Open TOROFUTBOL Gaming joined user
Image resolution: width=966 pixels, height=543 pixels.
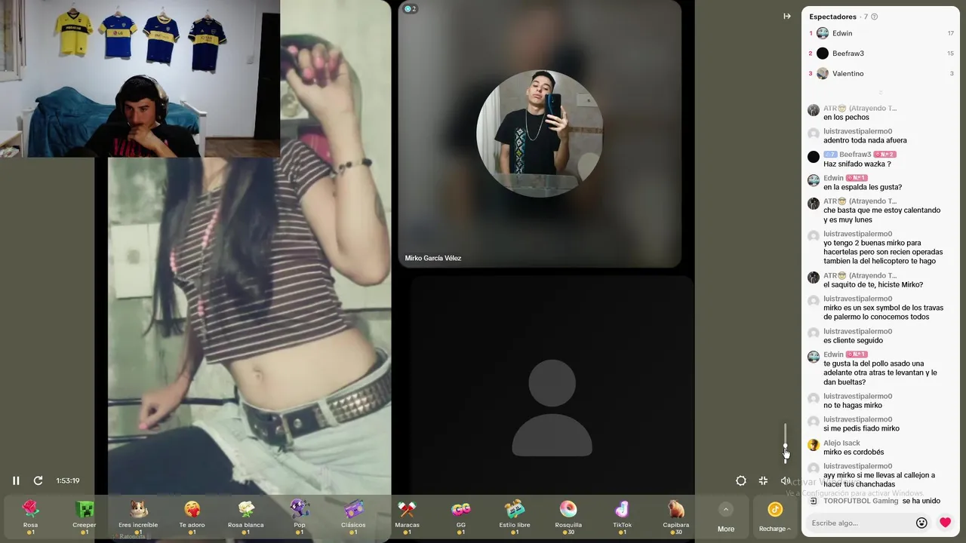point(860,501)
